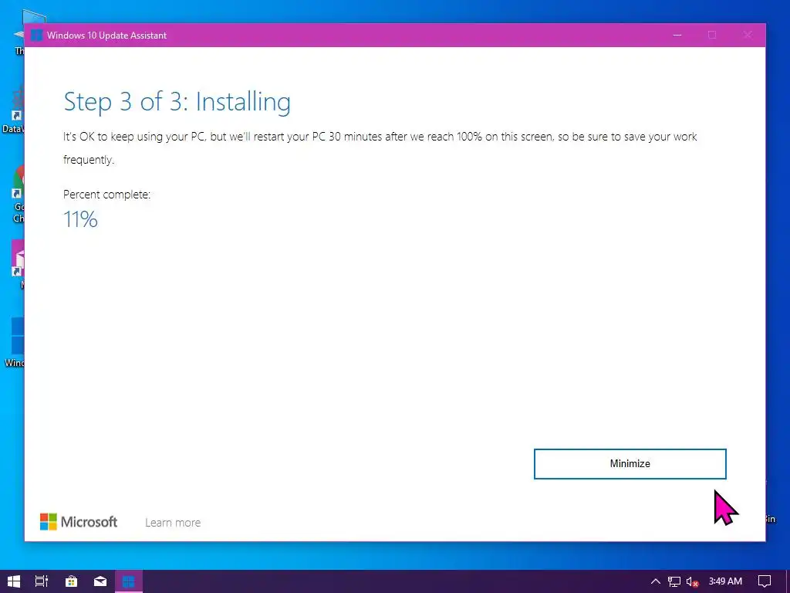Image resolution: width=790 pixels, height=593 pixels.
Task: Show hidden system tray icons
Action: coord(656,581)
